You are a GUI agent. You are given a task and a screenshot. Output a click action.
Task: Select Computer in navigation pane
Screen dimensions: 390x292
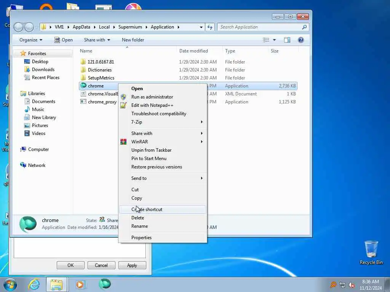(38, 149)
